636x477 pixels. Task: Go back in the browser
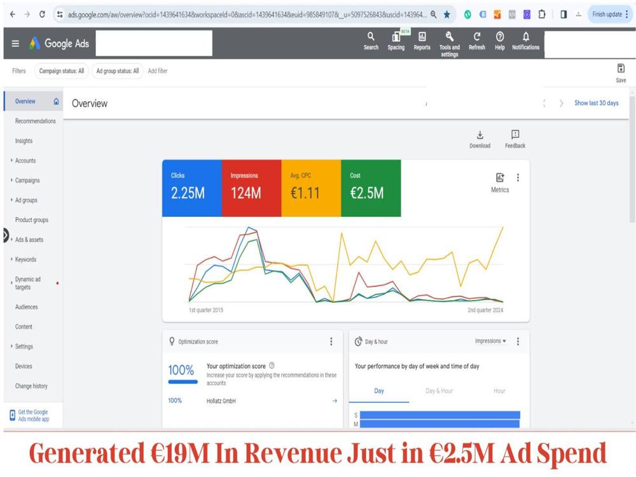point(13,14)
